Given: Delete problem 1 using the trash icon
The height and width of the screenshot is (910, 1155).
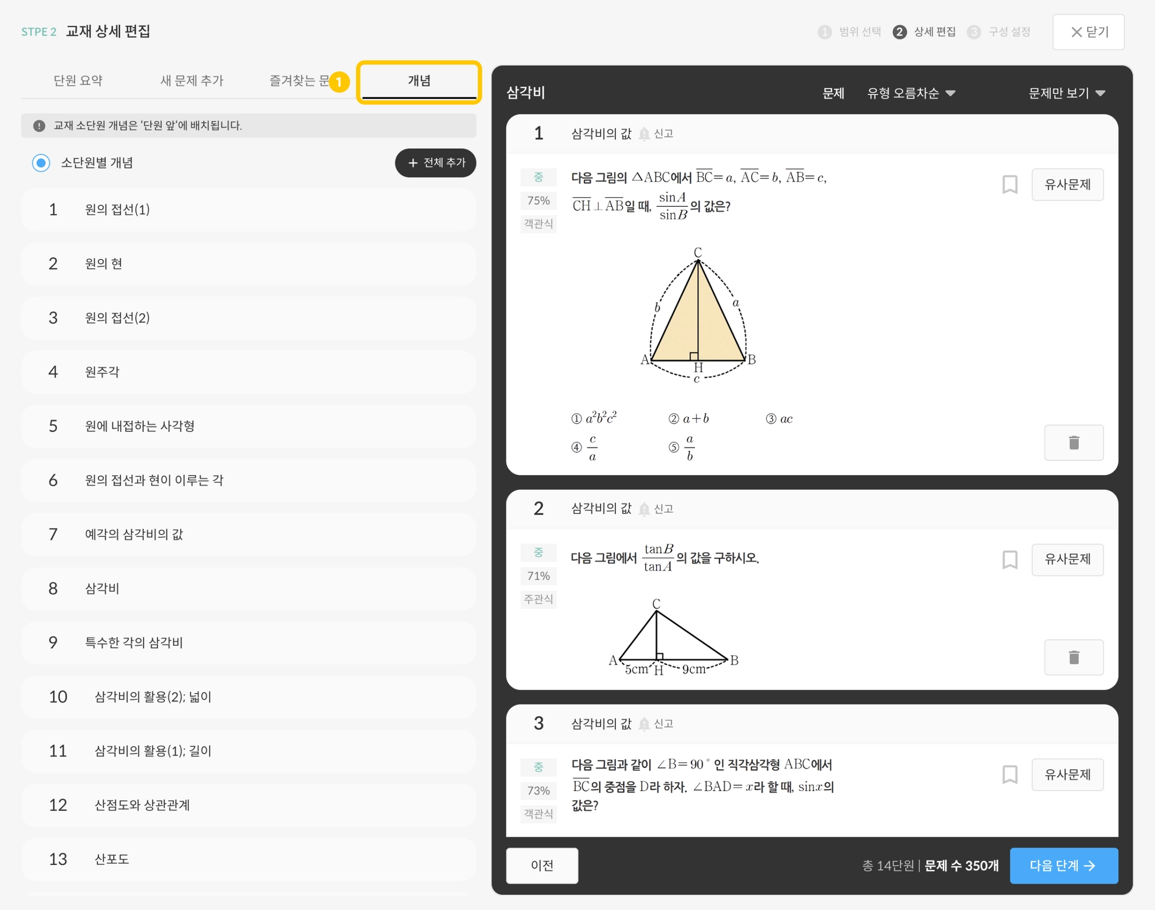Looking at the screenshot, I should tap(1073, 443).
